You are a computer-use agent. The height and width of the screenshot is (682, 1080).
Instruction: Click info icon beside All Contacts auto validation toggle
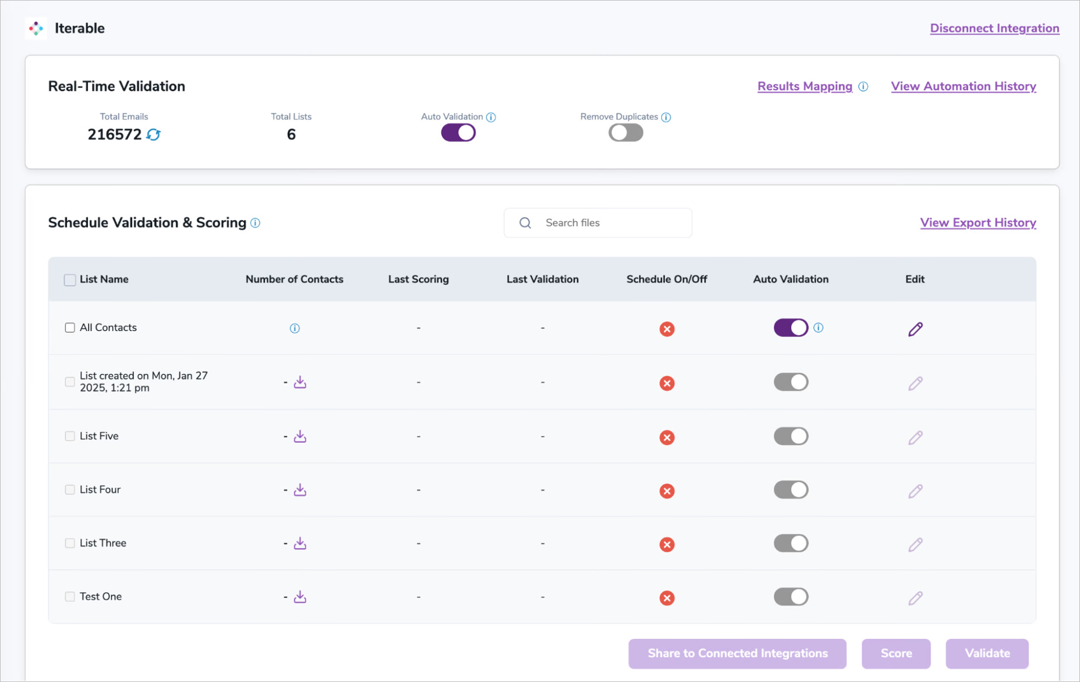(x=818, y=328)
